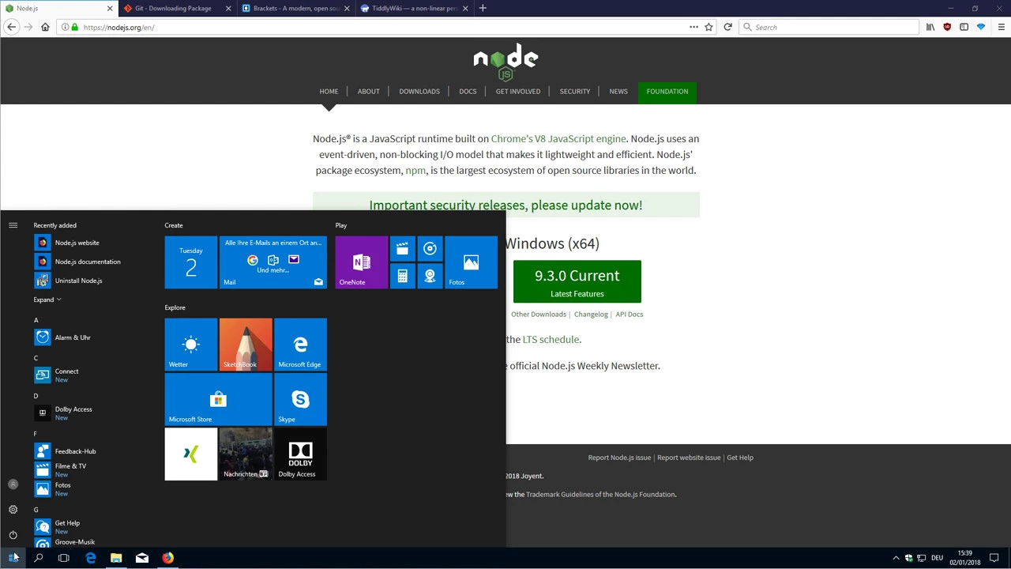Go to Firefox home page icon
This screenshot has width=1011, height=569.
pyautogui.click(x=45, y=27)
